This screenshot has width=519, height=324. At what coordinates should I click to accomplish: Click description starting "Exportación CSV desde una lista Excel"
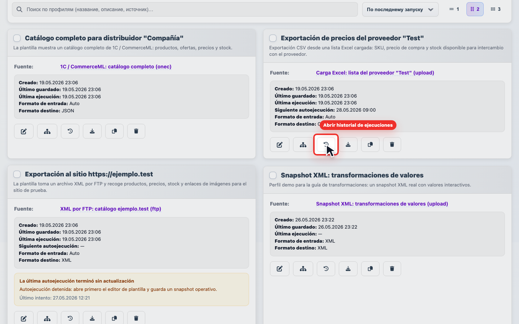click(386, 51)
